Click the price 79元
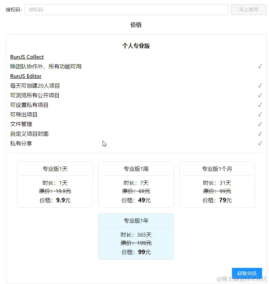 tap(225, 200)
